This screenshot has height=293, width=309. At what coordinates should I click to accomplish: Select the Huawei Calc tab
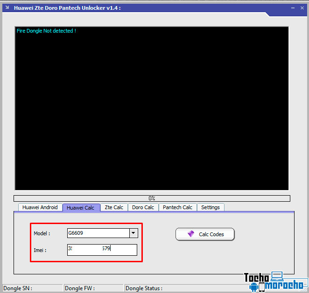[x=81, y=207]
